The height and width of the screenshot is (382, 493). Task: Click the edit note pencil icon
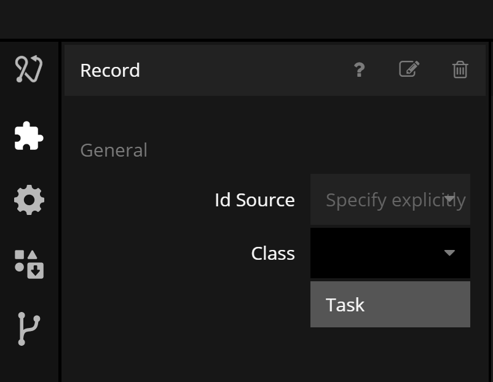point(409,69)
